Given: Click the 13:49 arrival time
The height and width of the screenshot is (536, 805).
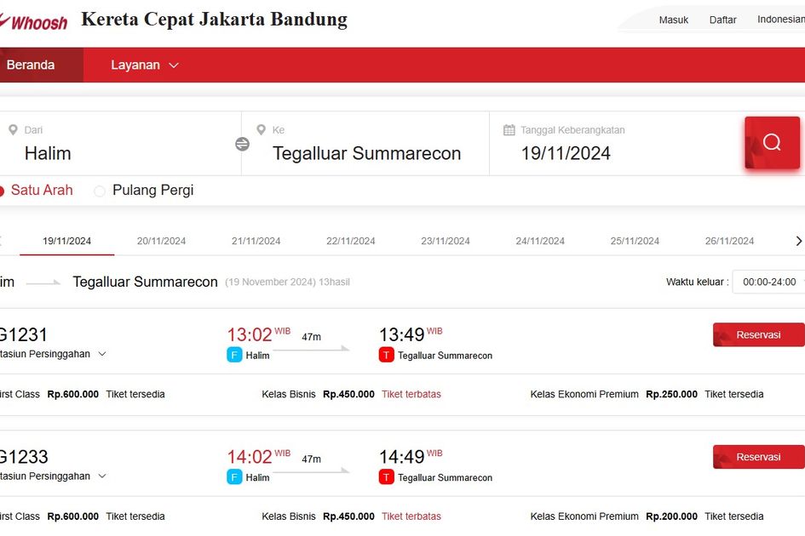Looking at the screenshot, I should (401, 335).
